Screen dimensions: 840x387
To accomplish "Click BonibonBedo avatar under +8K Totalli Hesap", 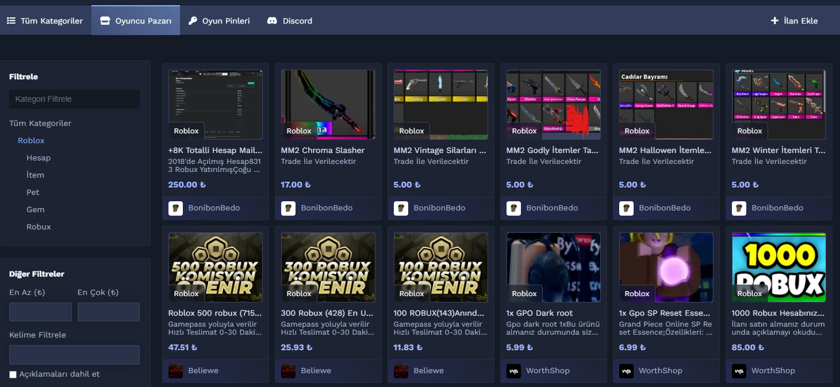I will coord(175,208).
